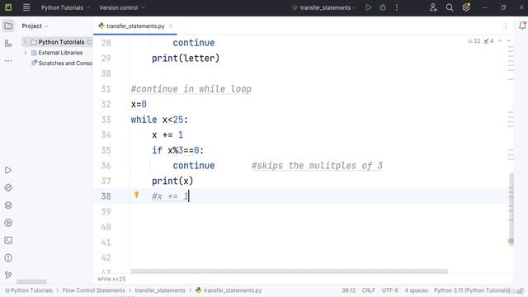Open the Project view selector dropdown
The height and width of the screenshot is (297, 528).
tap(35, 26)
